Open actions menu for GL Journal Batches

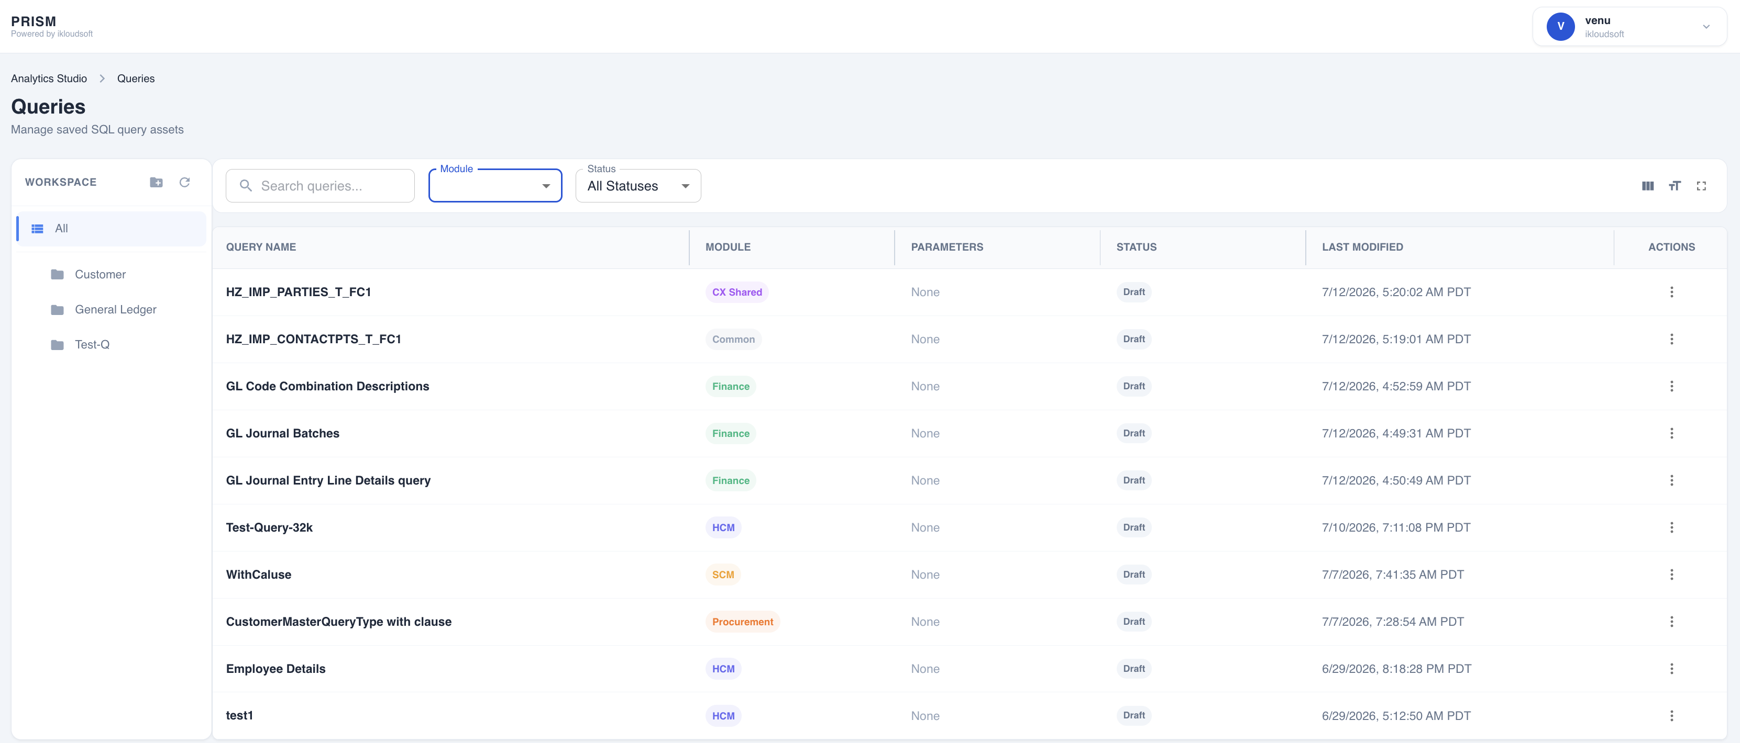pos(1672,433)
